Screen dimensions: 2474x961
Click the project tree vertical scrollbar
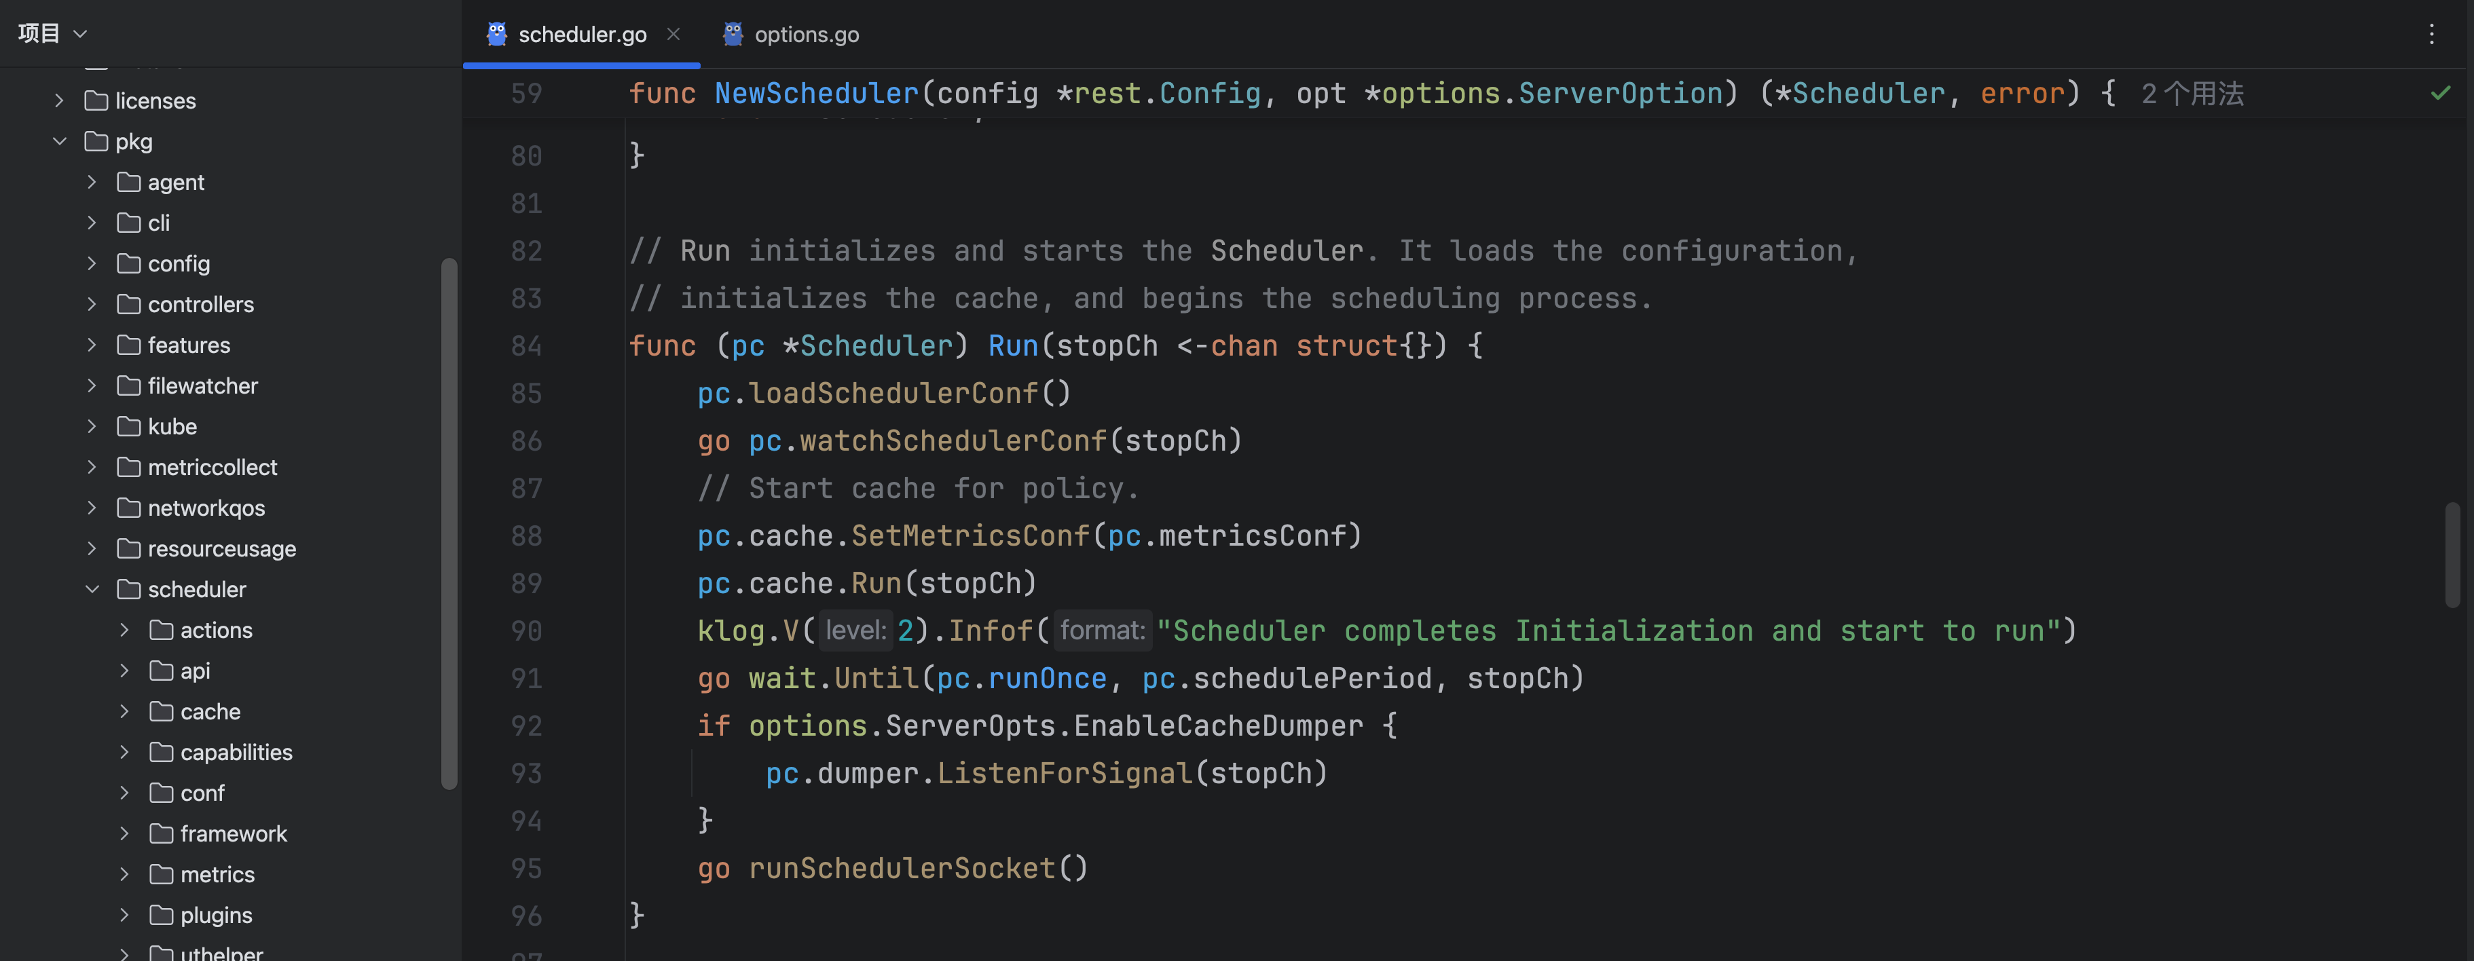[x=449, y=523]
